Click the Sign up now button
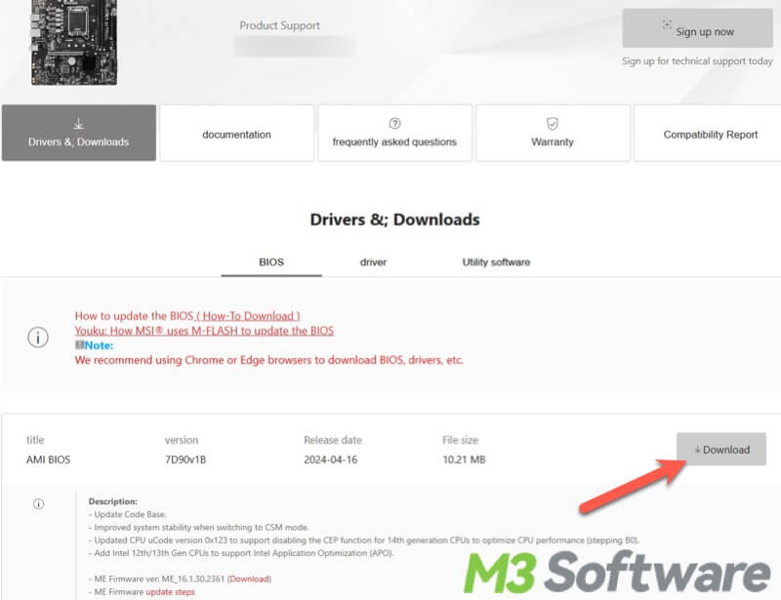The width and height of the screenshot is (781, 600). pyautogui.click(x=697, y=28)
